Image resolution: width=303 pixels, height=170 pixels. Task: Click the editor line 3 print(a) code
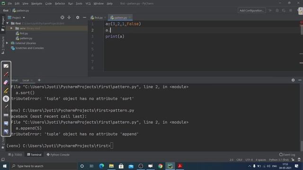click(115, 36)
